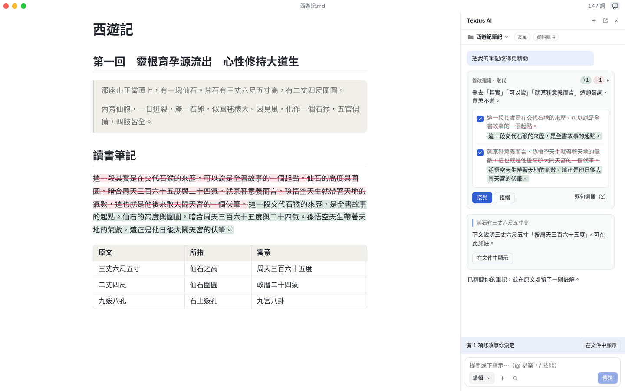
Task: Add attachment with the plus icon in composer
Action: click(x=502, y=378)
